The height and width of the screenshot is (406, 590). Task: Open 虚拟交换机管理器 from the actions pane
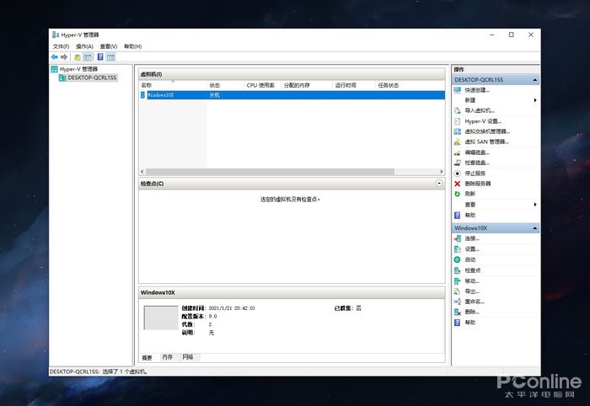click(487, 131)
